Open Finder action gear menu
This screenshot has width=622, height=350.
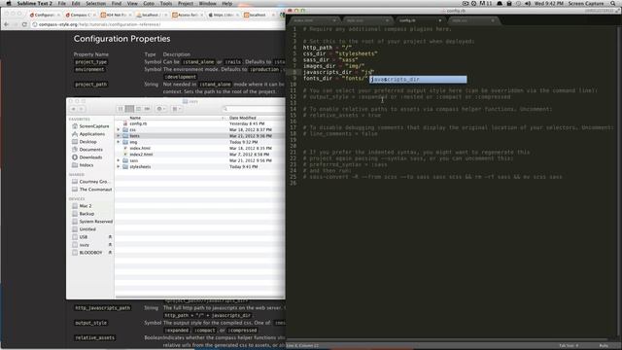click(160, 109)
